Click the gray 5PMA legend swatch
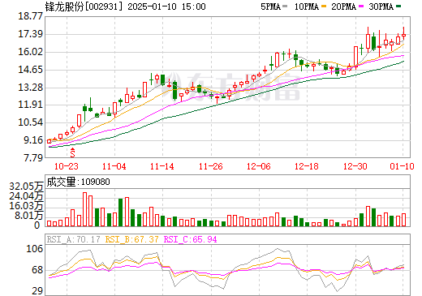Image resolution: width=422 pixels, height=296 pixels. click(x=285, y=6)
